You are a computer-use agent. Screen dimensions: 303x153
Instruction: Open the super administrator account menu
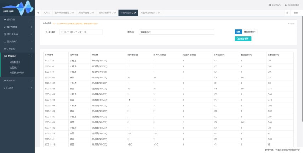[x=293, y=5]
